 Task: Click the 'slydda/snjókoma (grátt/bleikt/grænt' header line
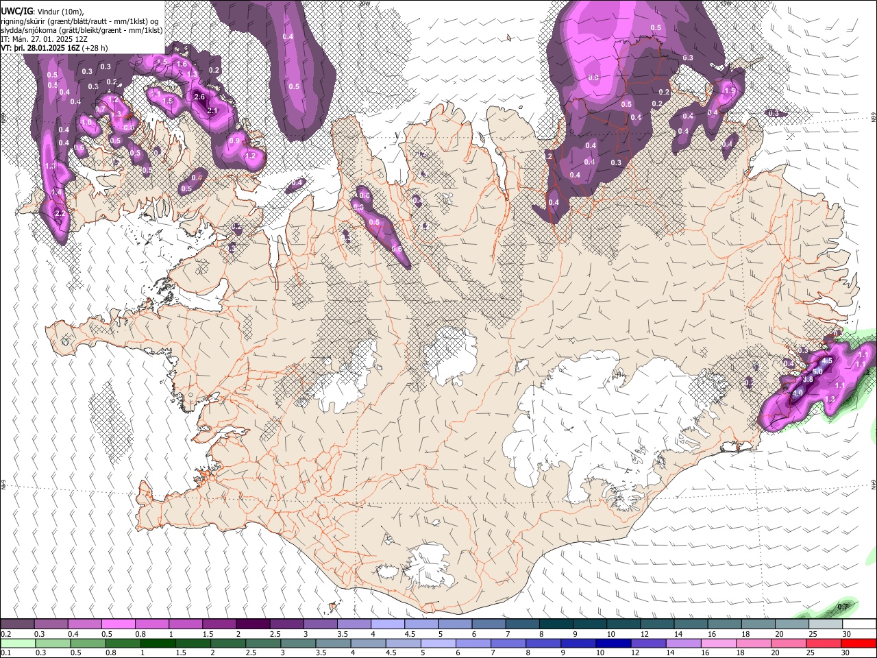click(x=82, y=30)
